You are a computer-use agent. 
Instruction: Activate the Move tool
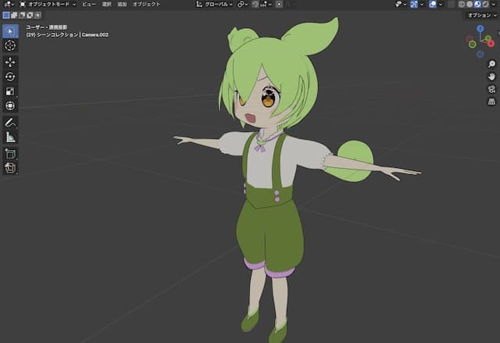10,62
